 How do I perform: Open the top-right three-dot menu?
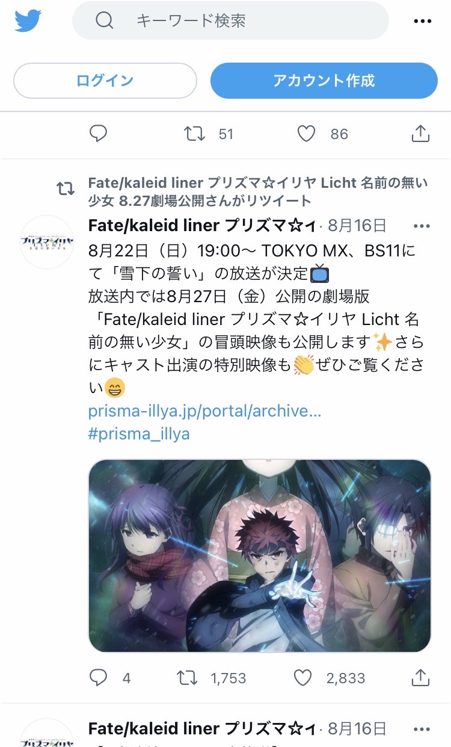pos(423,21)
